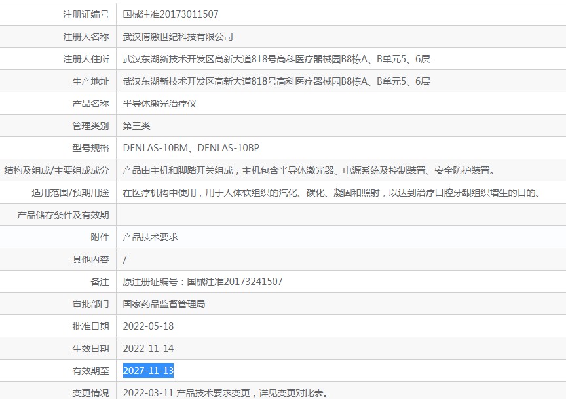Click the label 其他内容

(90, 259)
